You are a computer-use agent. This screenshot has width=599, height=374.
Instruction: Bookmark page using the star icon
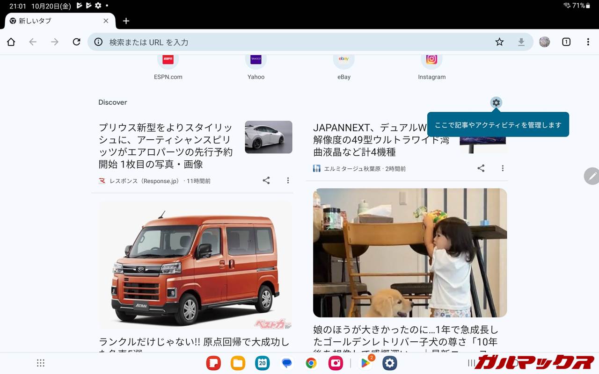pos(499,42)
